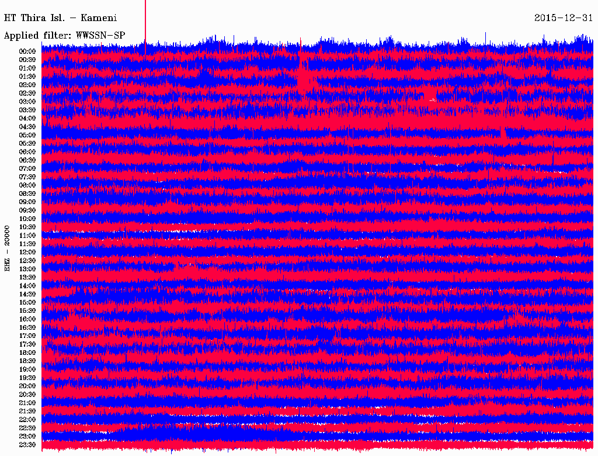Screen dimensions: 598x456
Task: Choose the 07:00 row label
Action: tap(27, 168)
